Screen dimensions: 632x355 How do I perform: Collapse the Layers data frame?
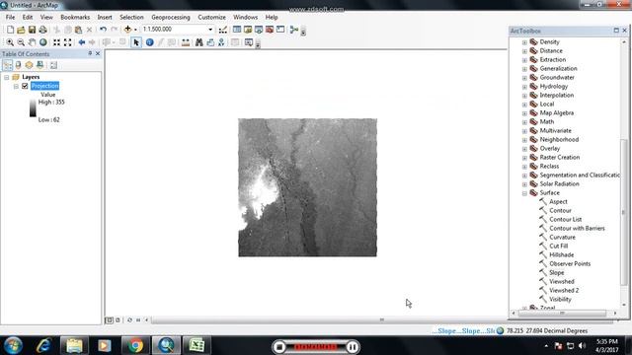[7, 77]
